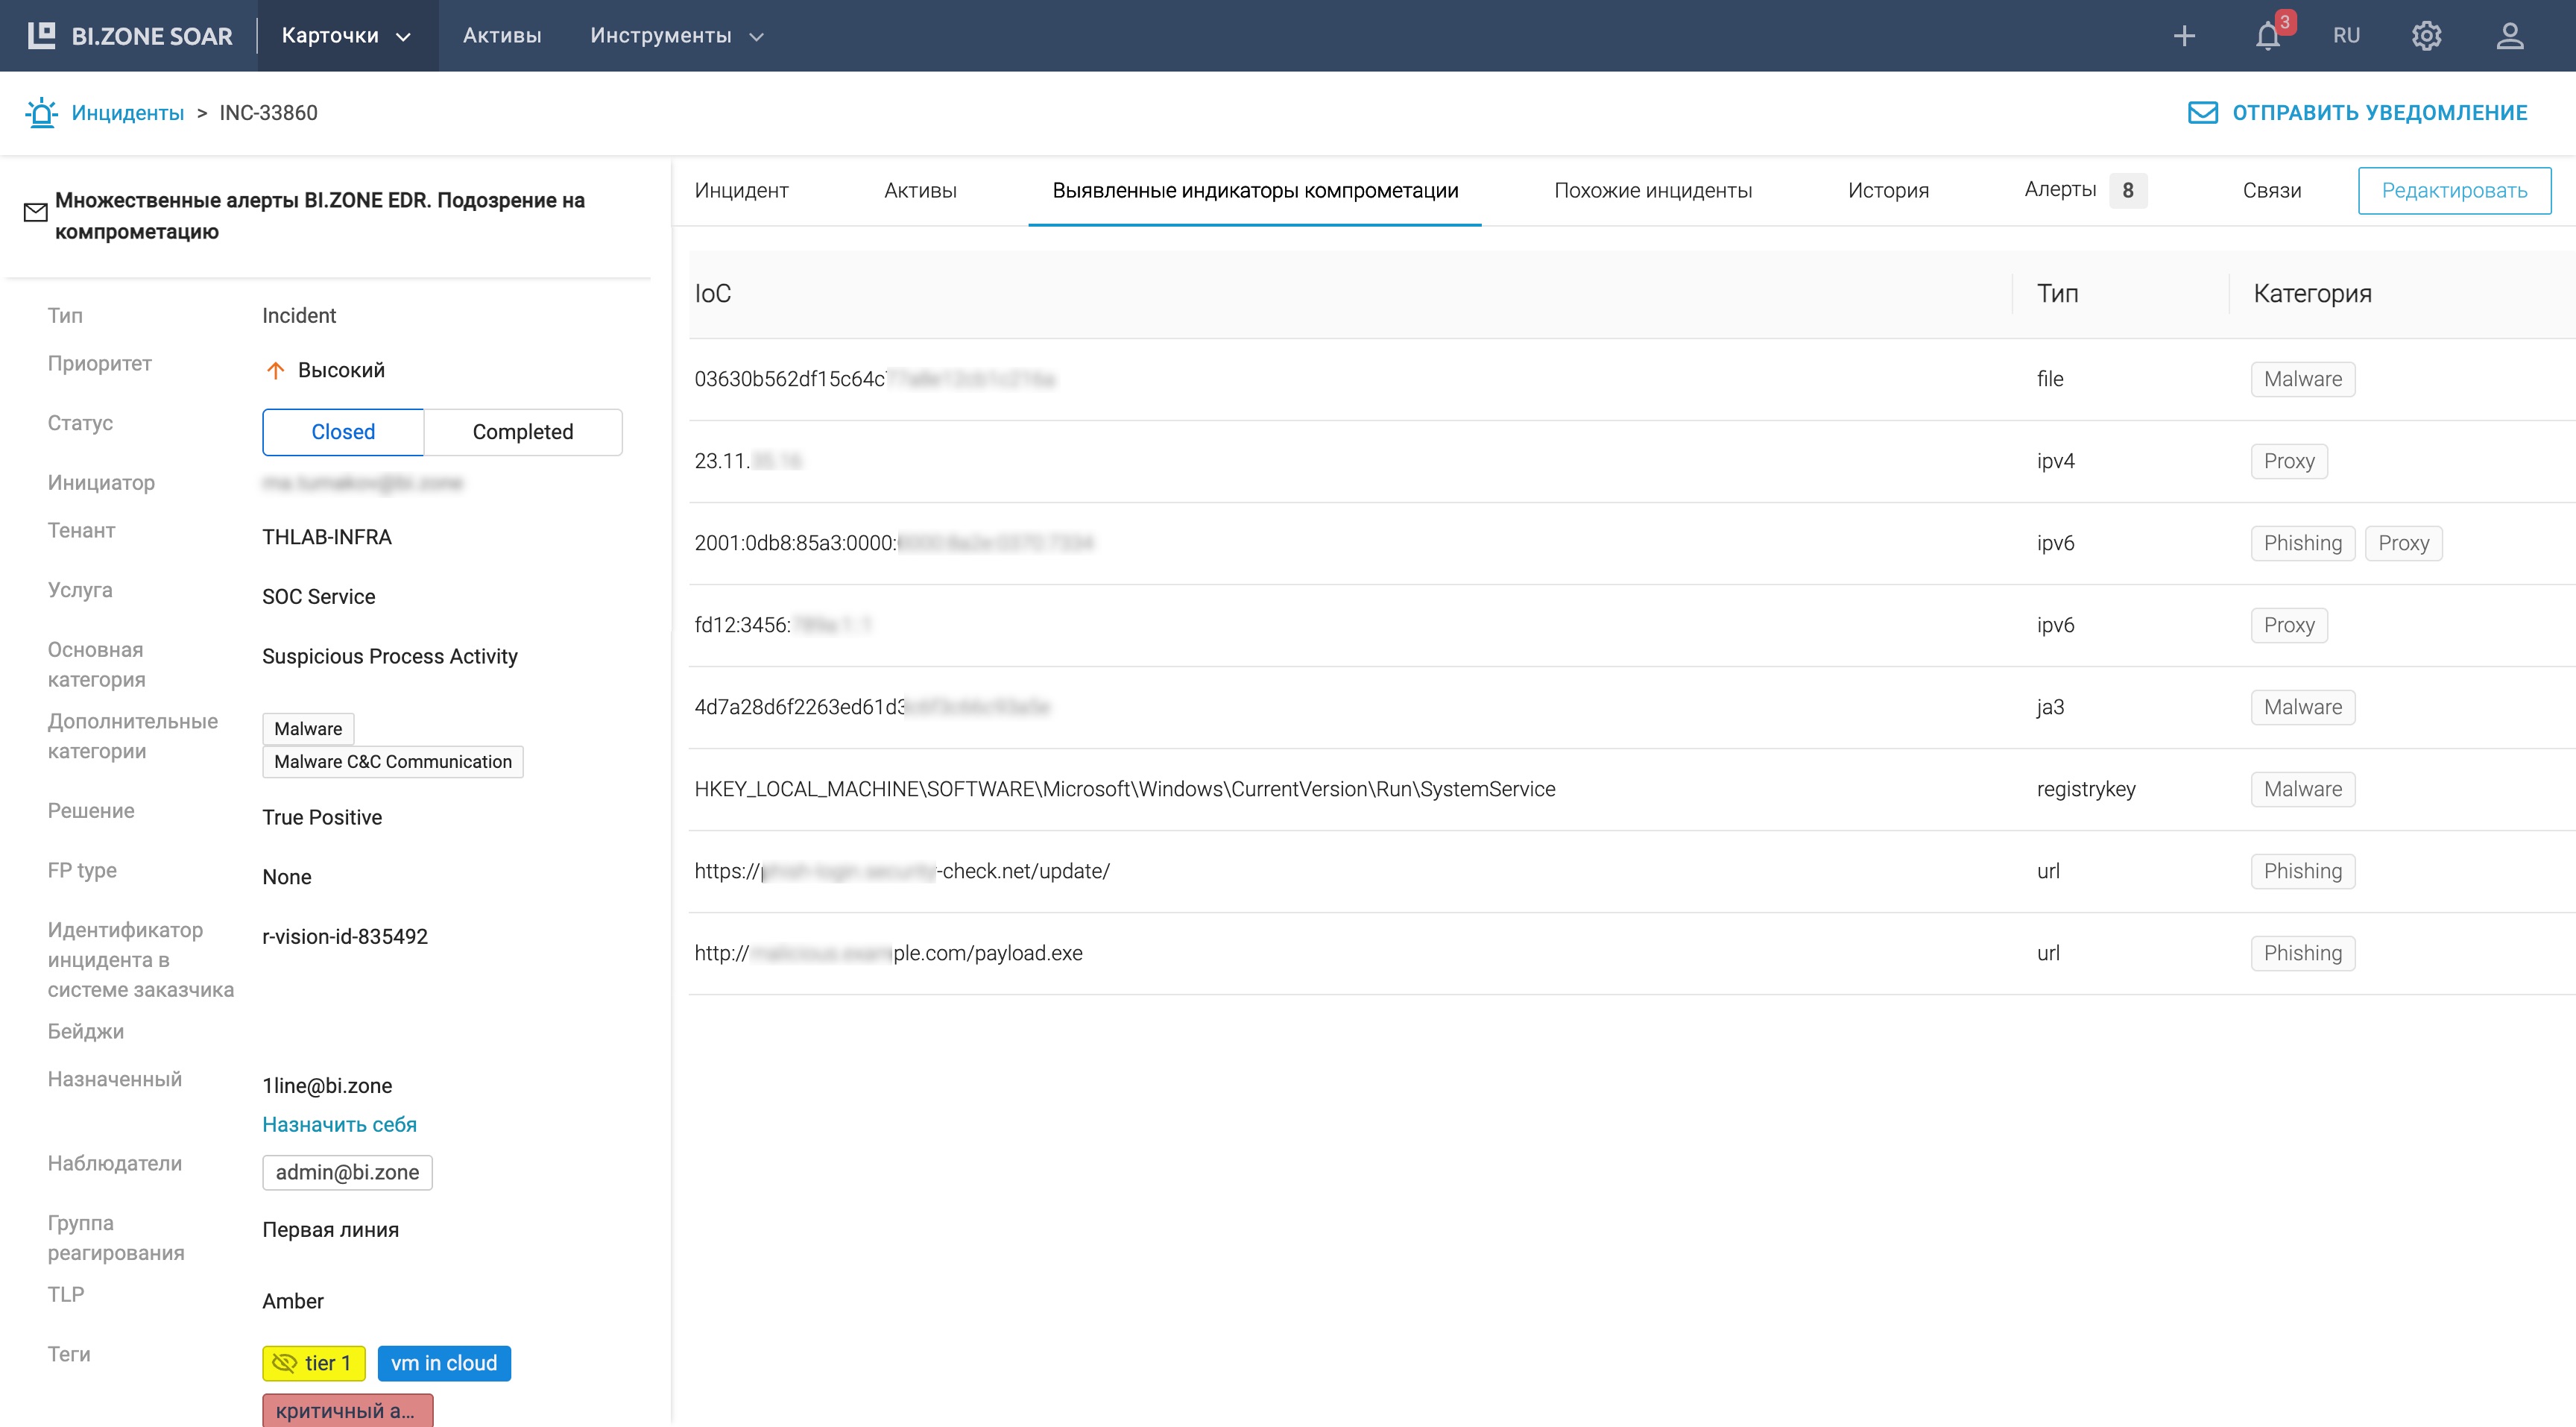Image resolution: width=2576 pixels, height=1427 pixels.
Task: Switch interface language via RU
Action: 2346,36
